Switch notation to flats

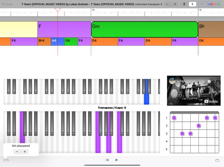click(192, 4)
